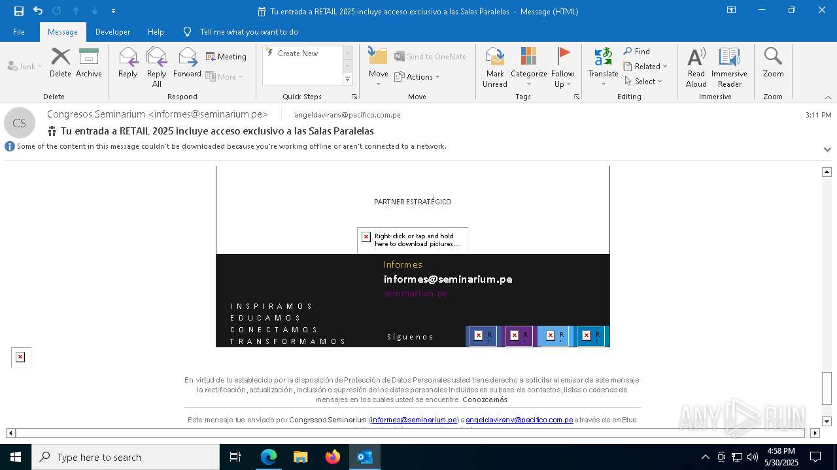Open the Tags dialog launcher

(577, 97)
